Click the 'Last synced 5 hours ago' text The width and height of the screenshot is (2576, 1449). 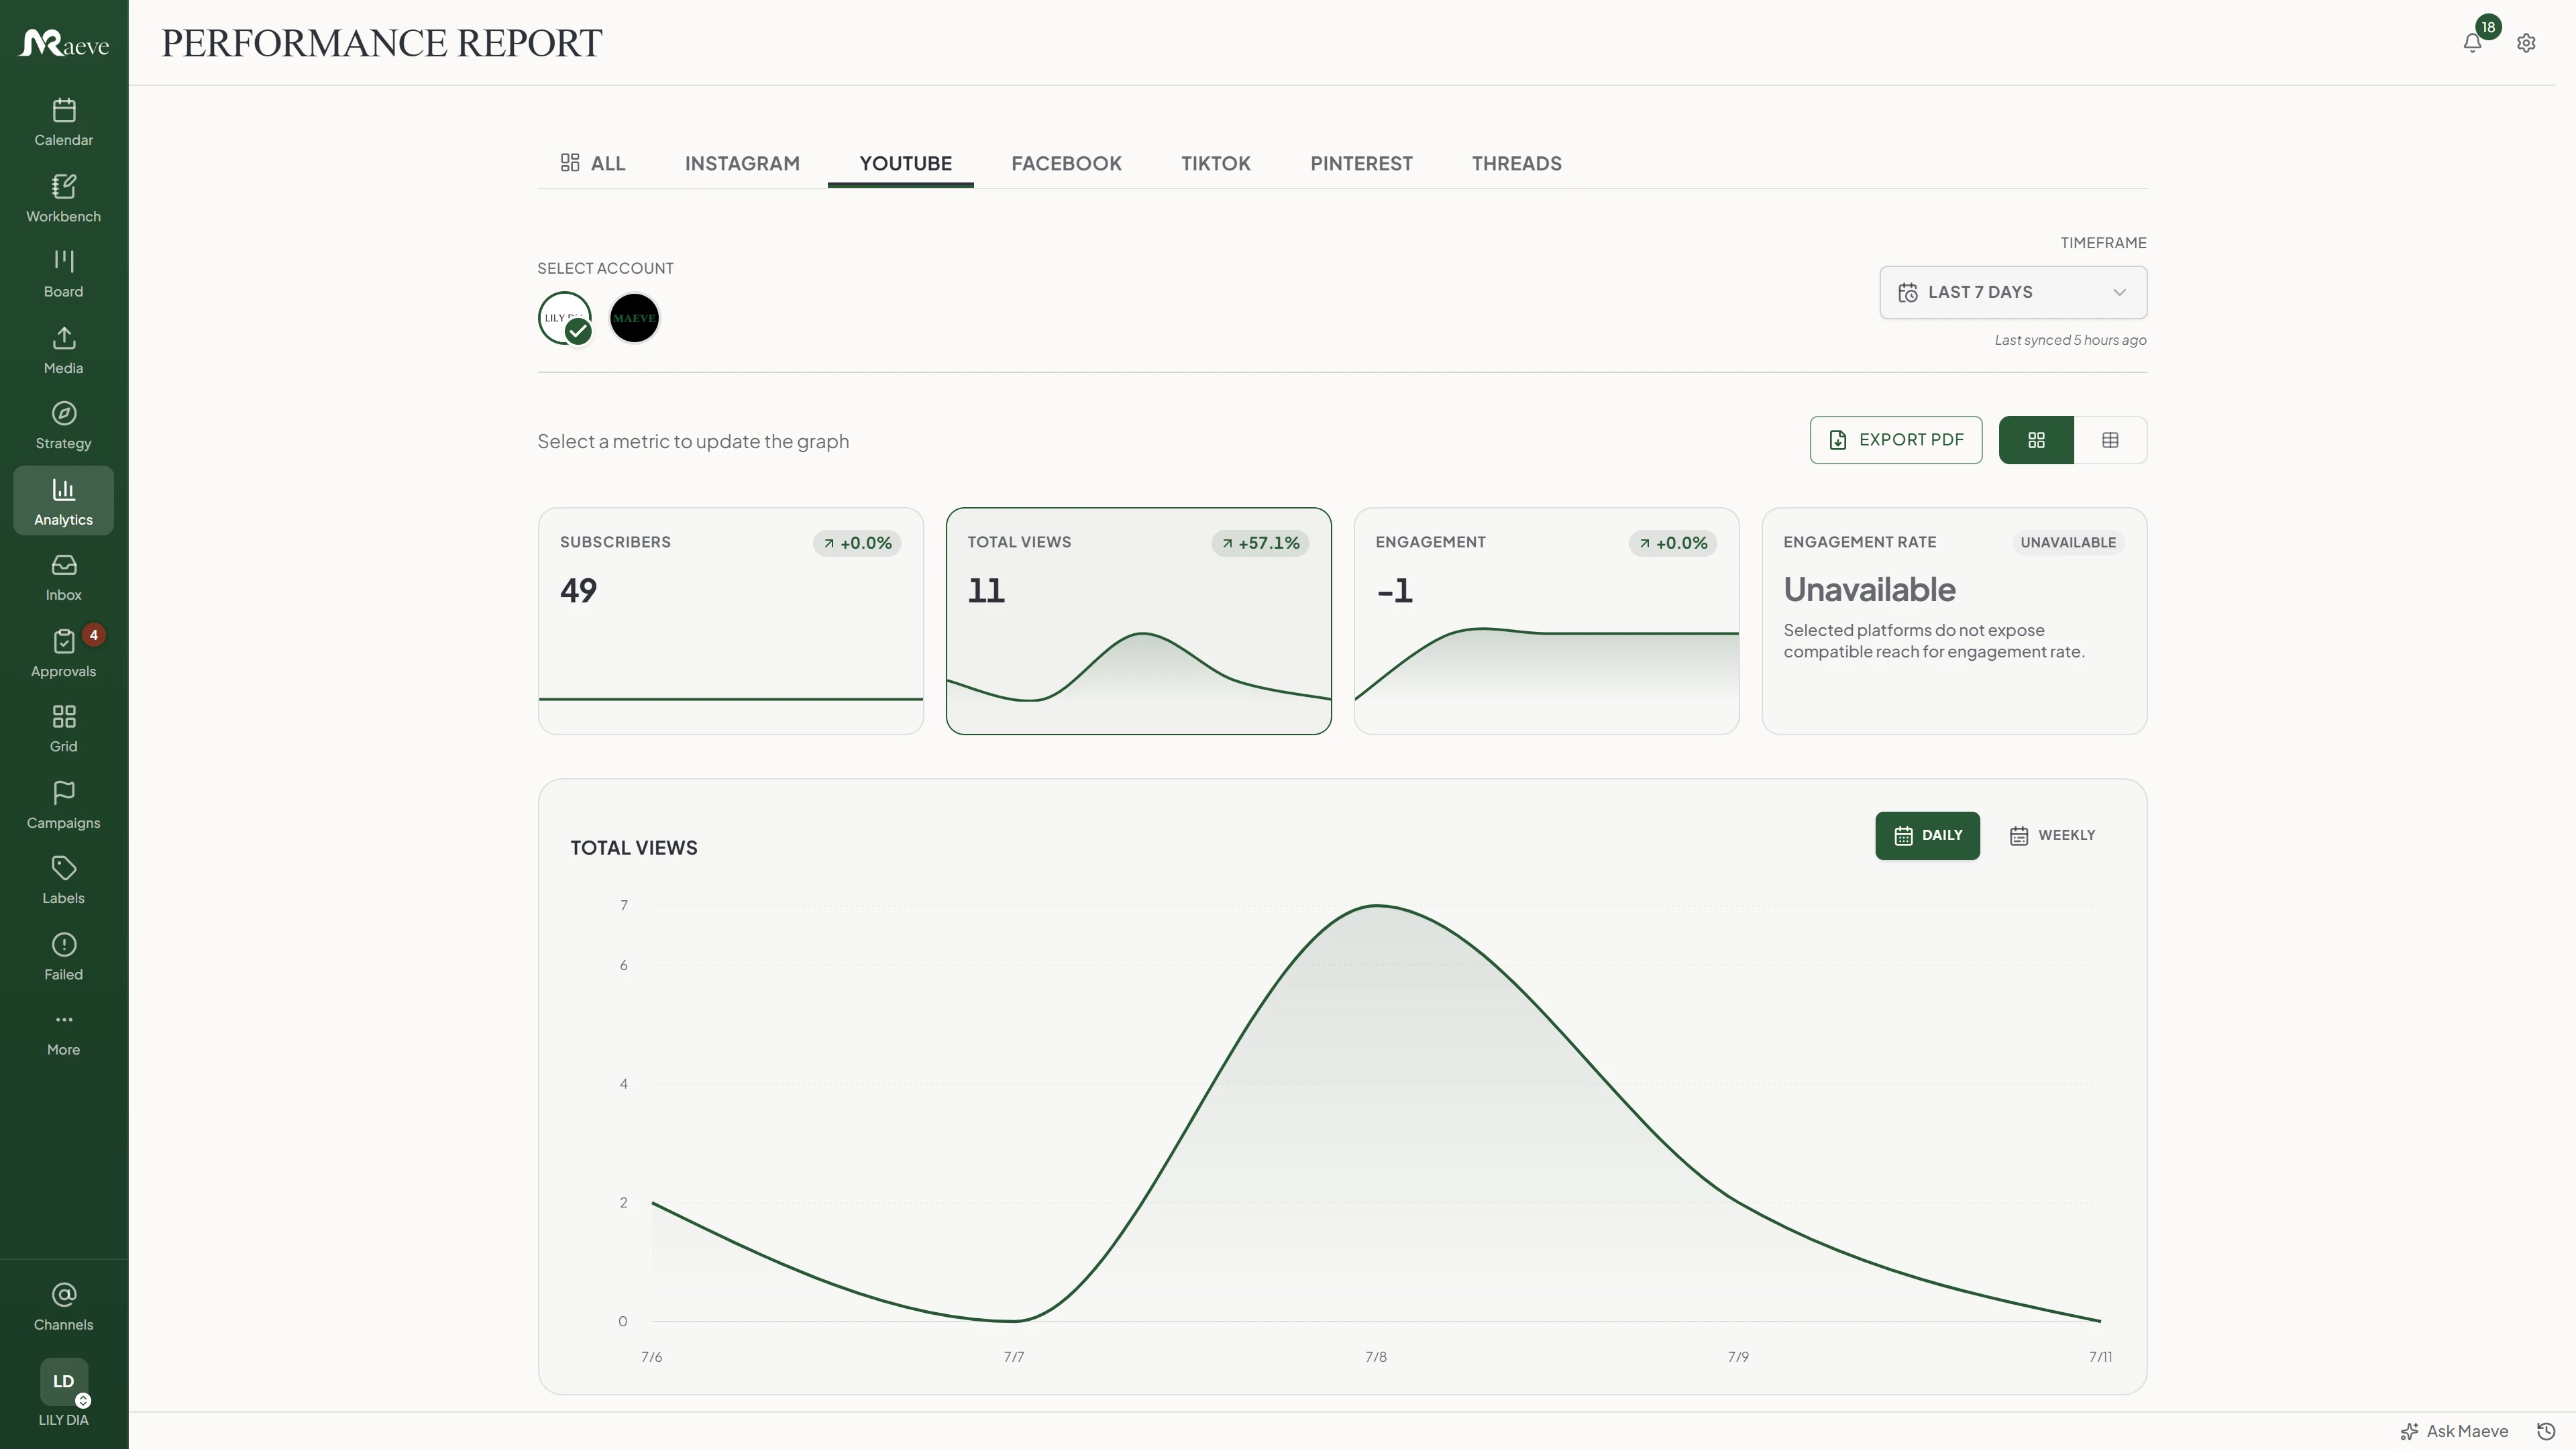pos(2070,340)
